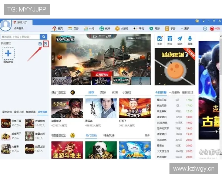Click the 立即开火 banner button
Screen dimensions: 222x178
(x=102, y=75)
